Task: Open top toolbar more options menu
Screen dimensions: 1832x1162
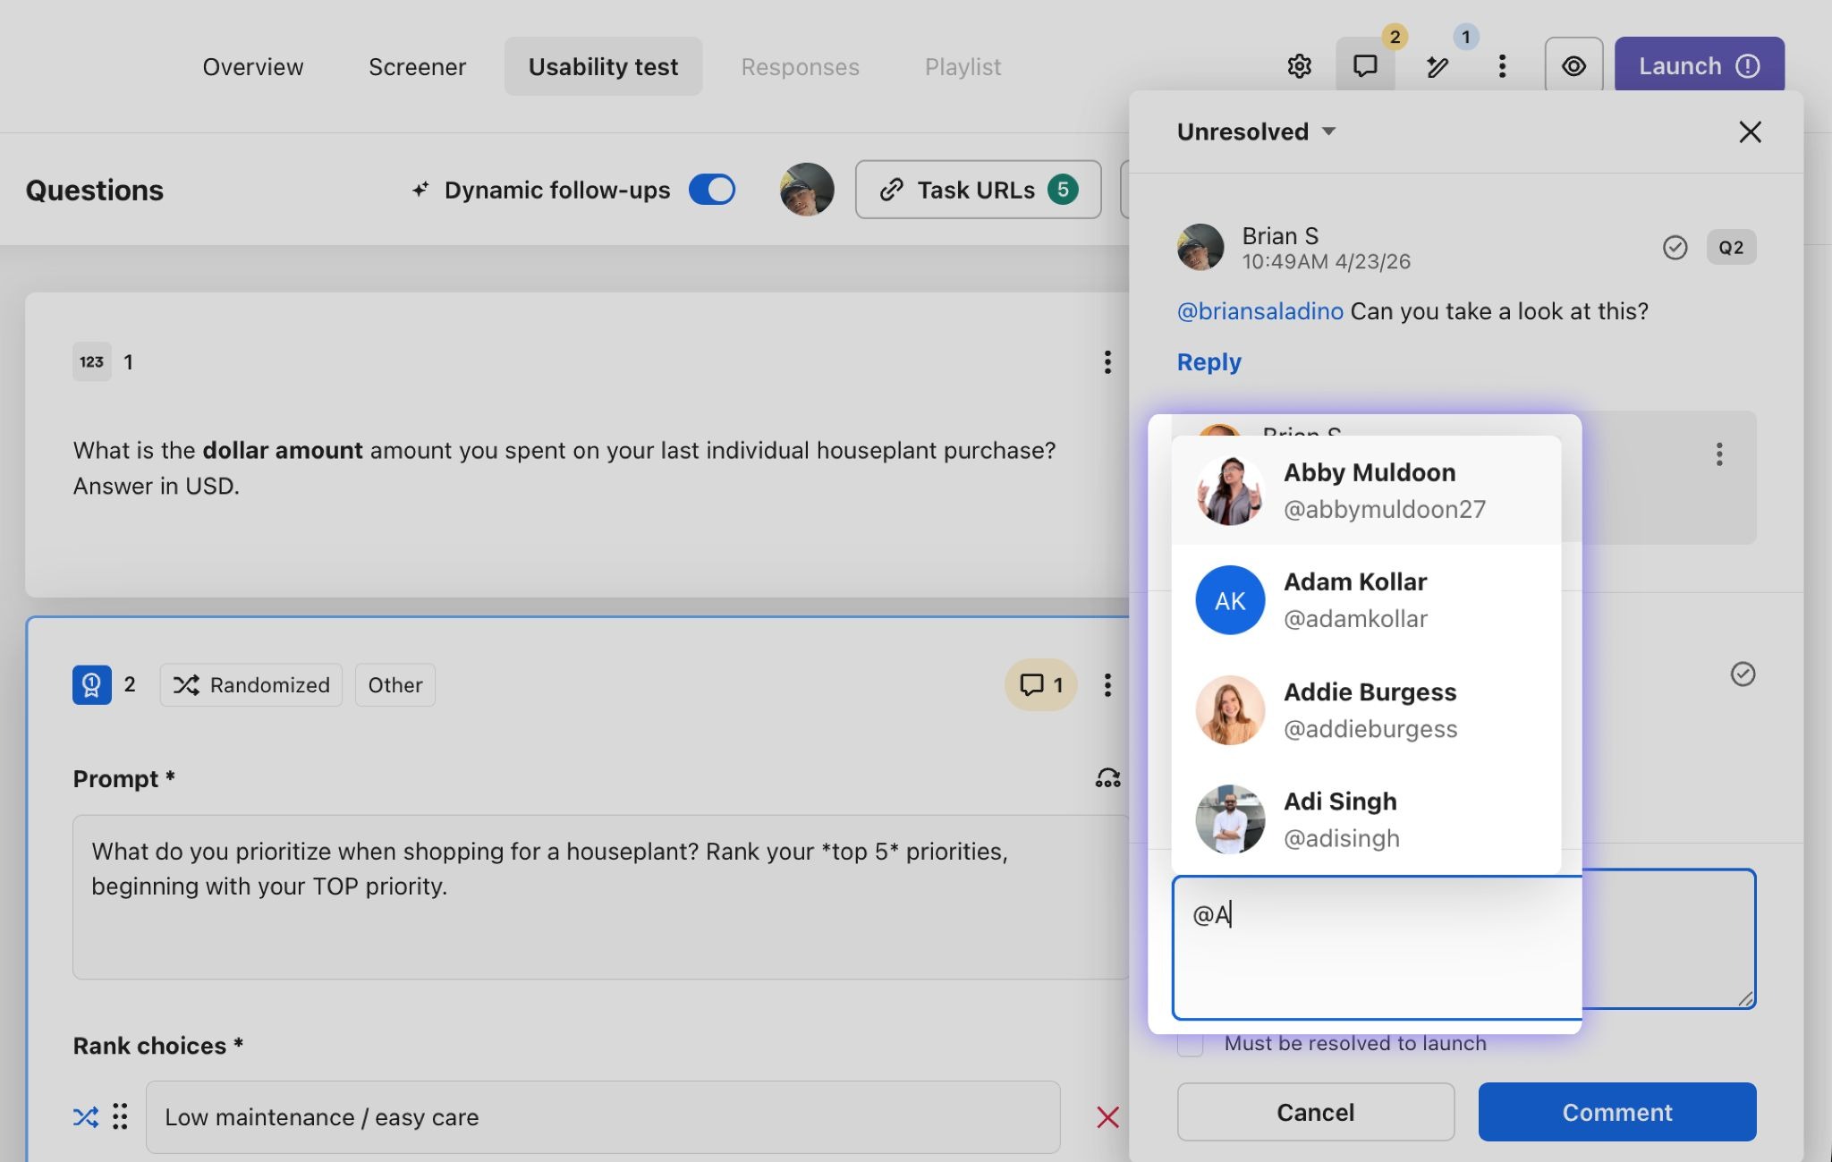Action: tap(1502, 66)
